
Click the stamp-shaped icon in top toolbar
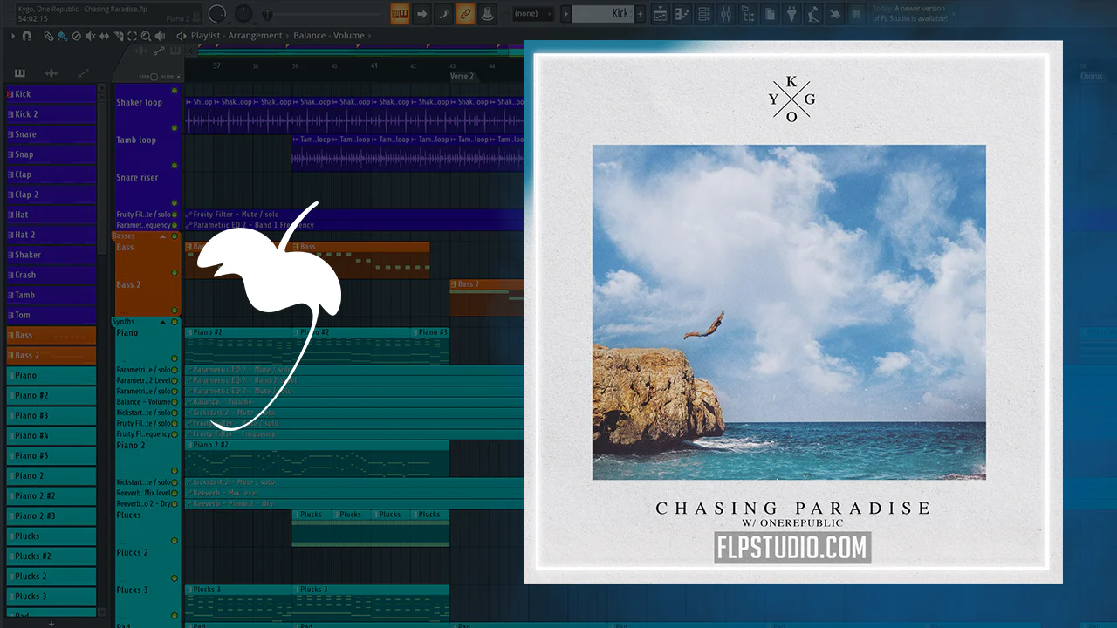pos(487,13)
